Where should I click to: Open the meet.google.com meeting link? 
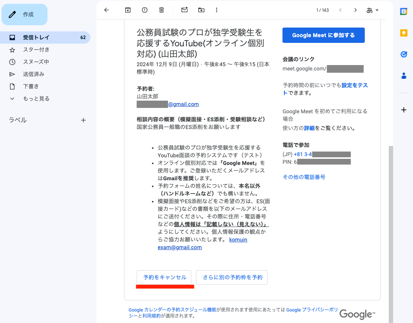[x=323, y=69]
